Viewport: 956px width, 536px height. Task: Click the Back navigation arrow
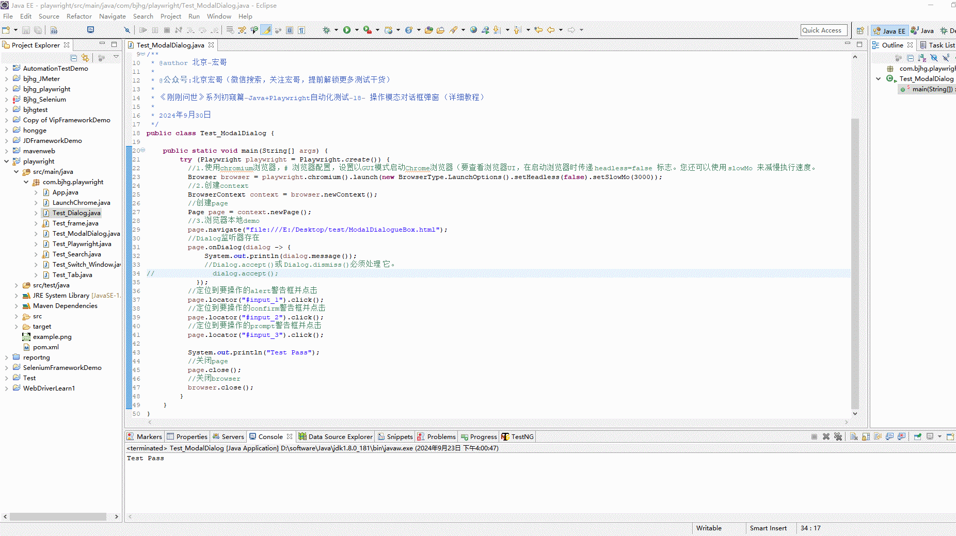[551, 30]
